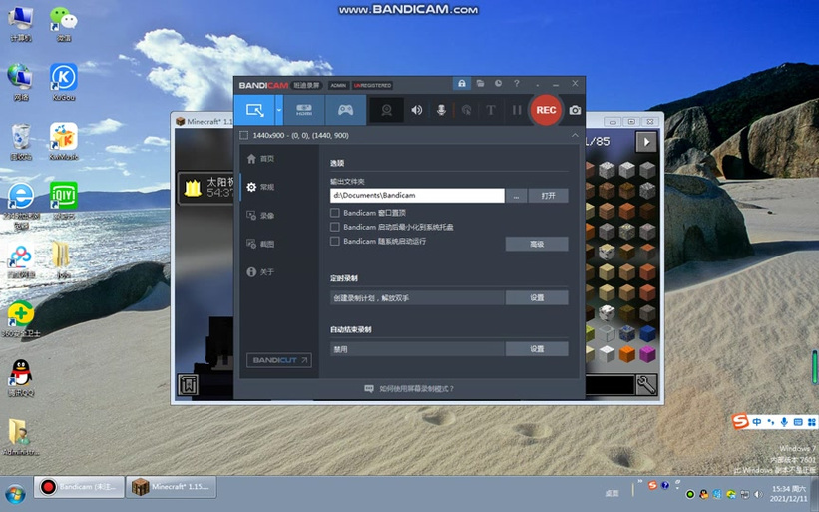This screenshot has width=819, height=512.
Task: Click the 高级 advanced button
Action: [537, 244]
